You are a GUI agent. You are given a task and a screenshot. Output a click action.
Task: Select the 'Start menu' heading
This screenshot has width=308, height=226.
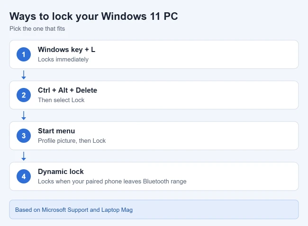click(x=56, y=131)
